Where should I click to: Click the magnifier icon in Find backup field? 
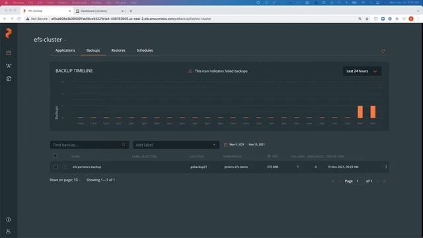(x=124, y=145)
